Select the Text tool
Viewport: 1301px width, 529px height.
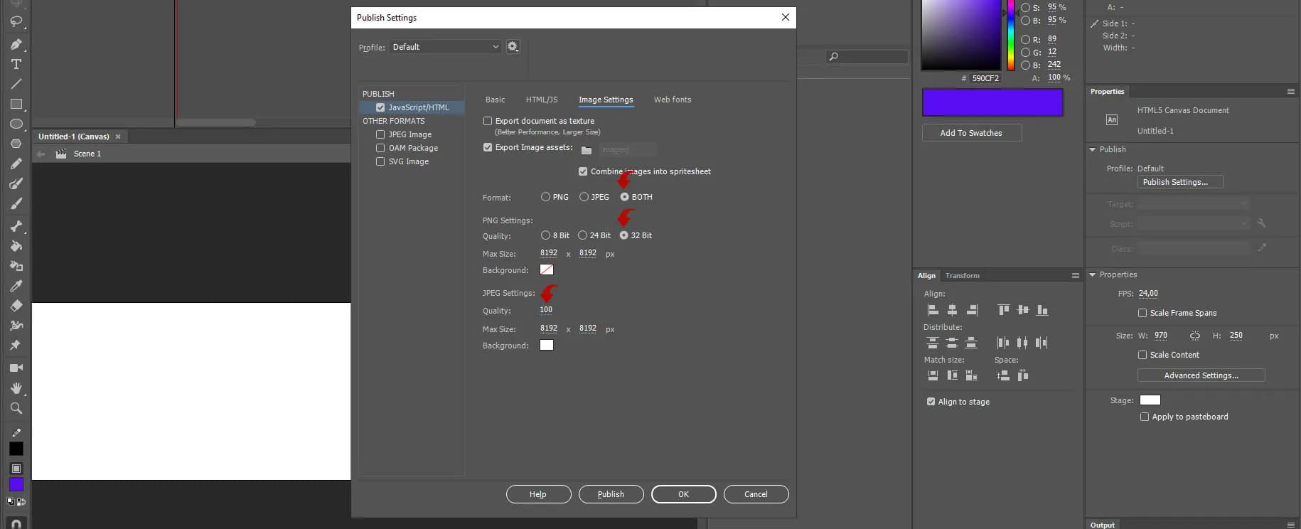16,64
